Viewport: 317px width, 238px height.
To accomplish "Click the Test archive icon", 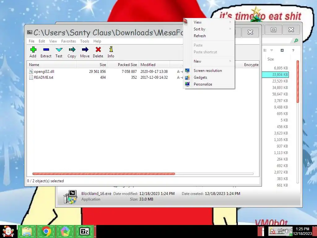I will coord(59,50).
